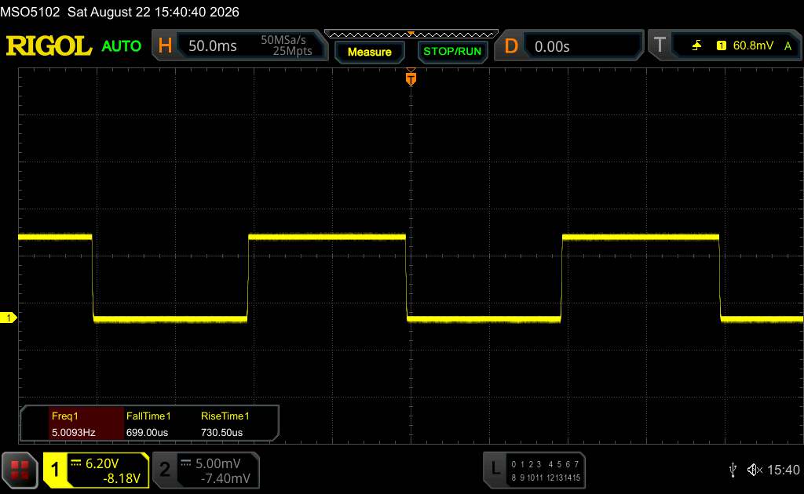The image size is (804, 494).
Task: Click the 5.0093Hz frequency value
Action: tap(73, 433)
